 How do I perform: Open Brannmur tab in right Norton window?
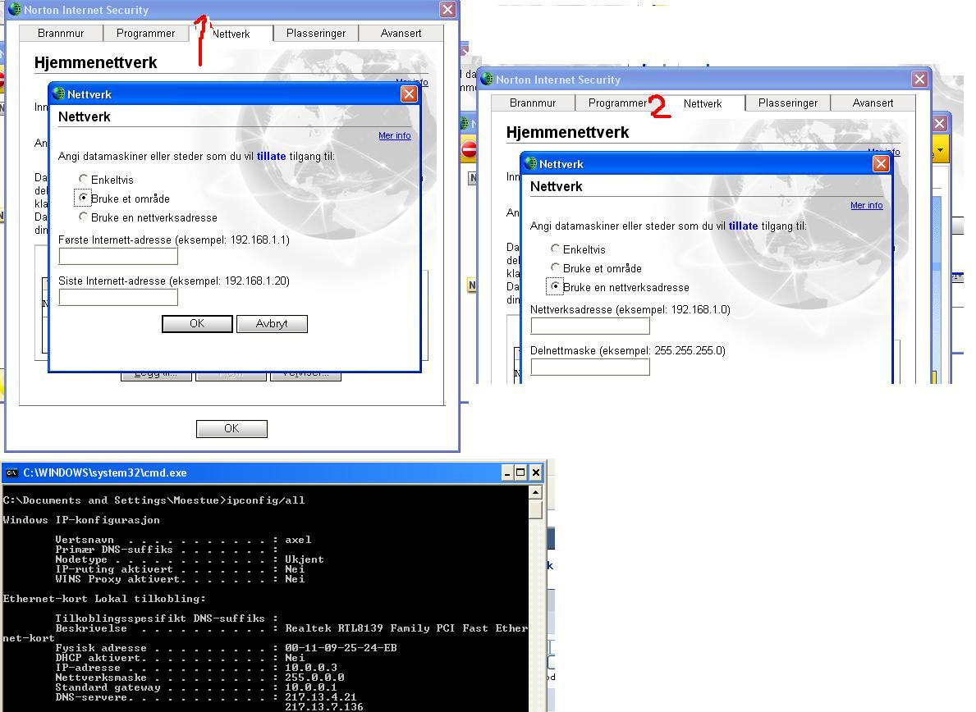click(532, 103)
